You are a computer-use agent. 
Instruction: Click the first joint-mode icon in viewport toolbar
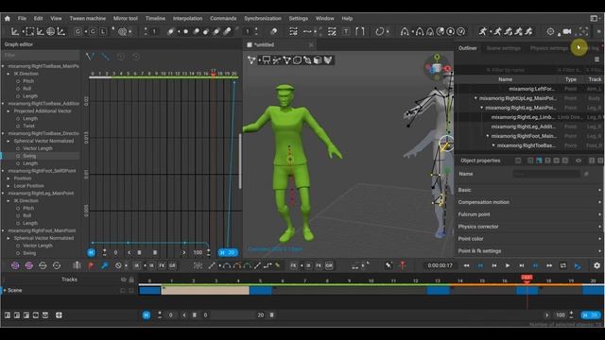click(x=251, y=60)
